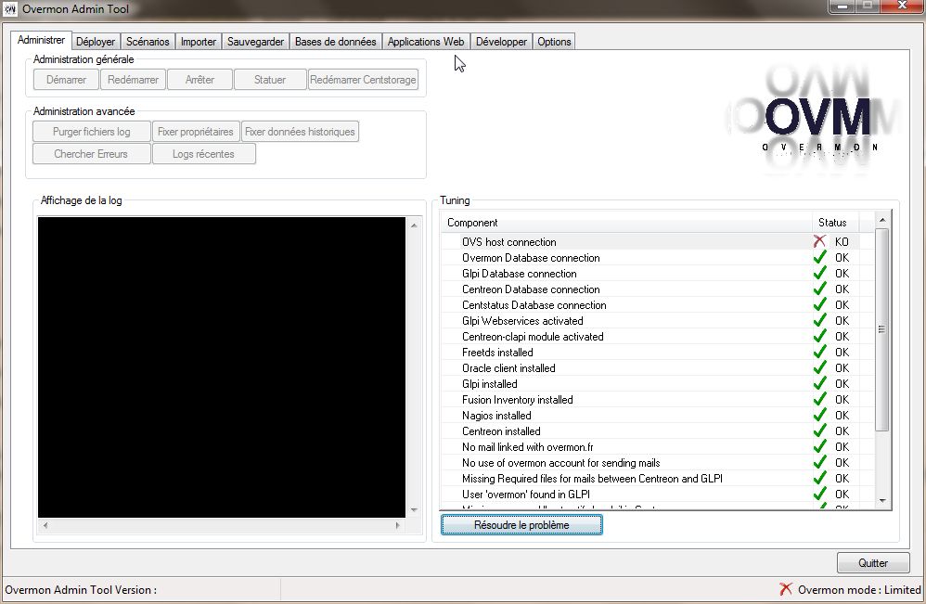Image resolution: width=926 pixels, height=604 pixels.
Task: Open the Développer tab
Action: (x=501, y=42)
